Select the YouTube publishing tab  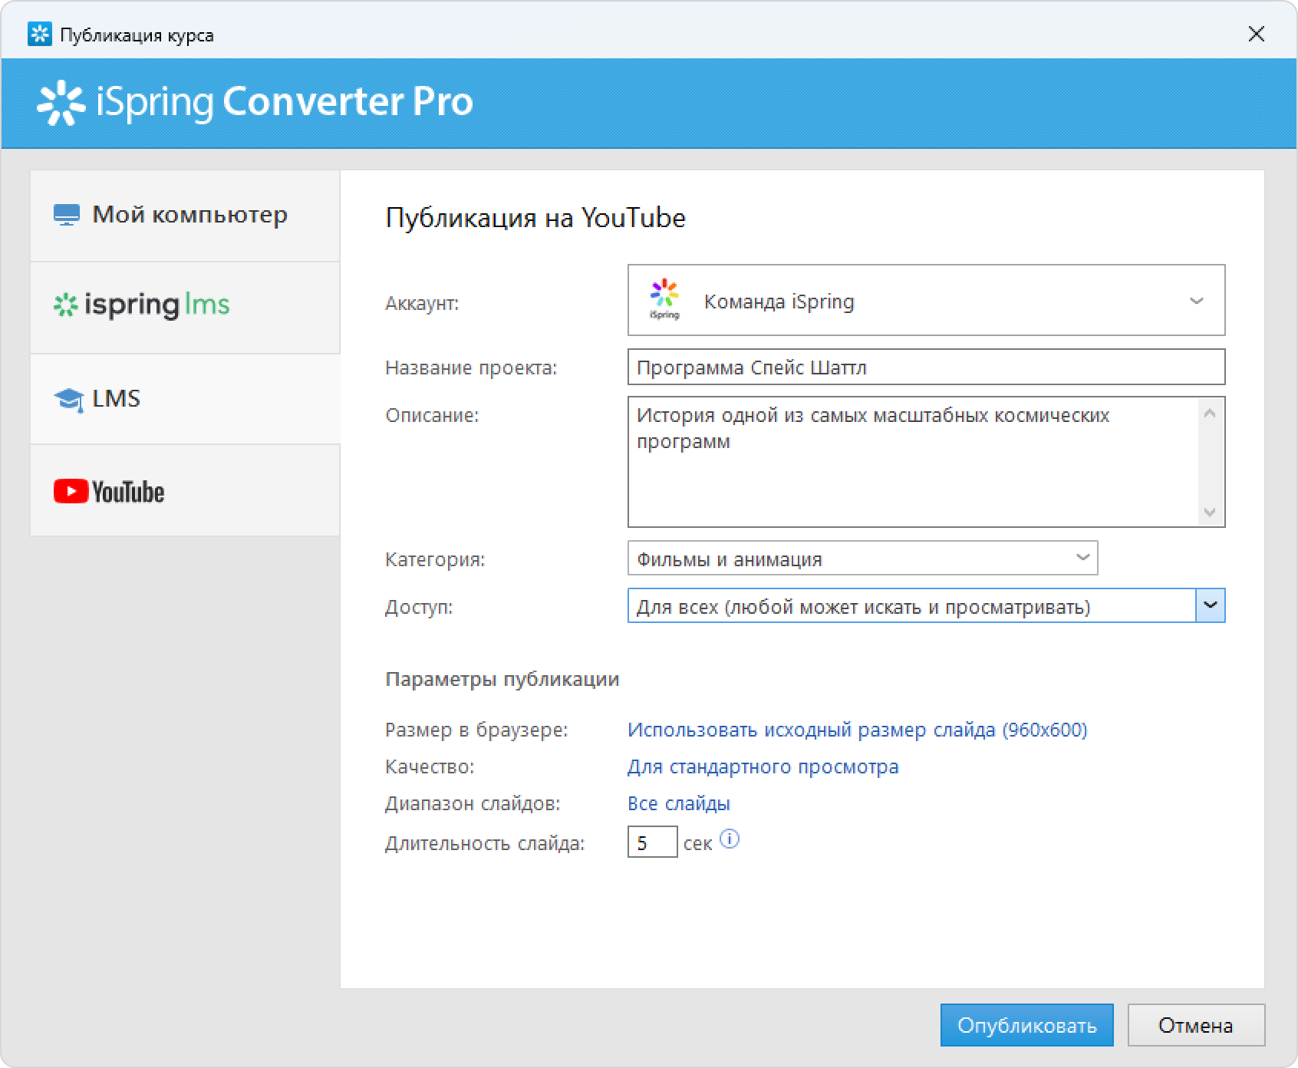pos(185,490)
